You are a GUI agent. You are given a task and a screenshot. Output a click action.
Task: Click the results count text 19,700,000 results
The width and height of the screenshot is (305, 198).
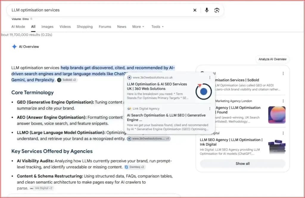[x=27, y=35]
